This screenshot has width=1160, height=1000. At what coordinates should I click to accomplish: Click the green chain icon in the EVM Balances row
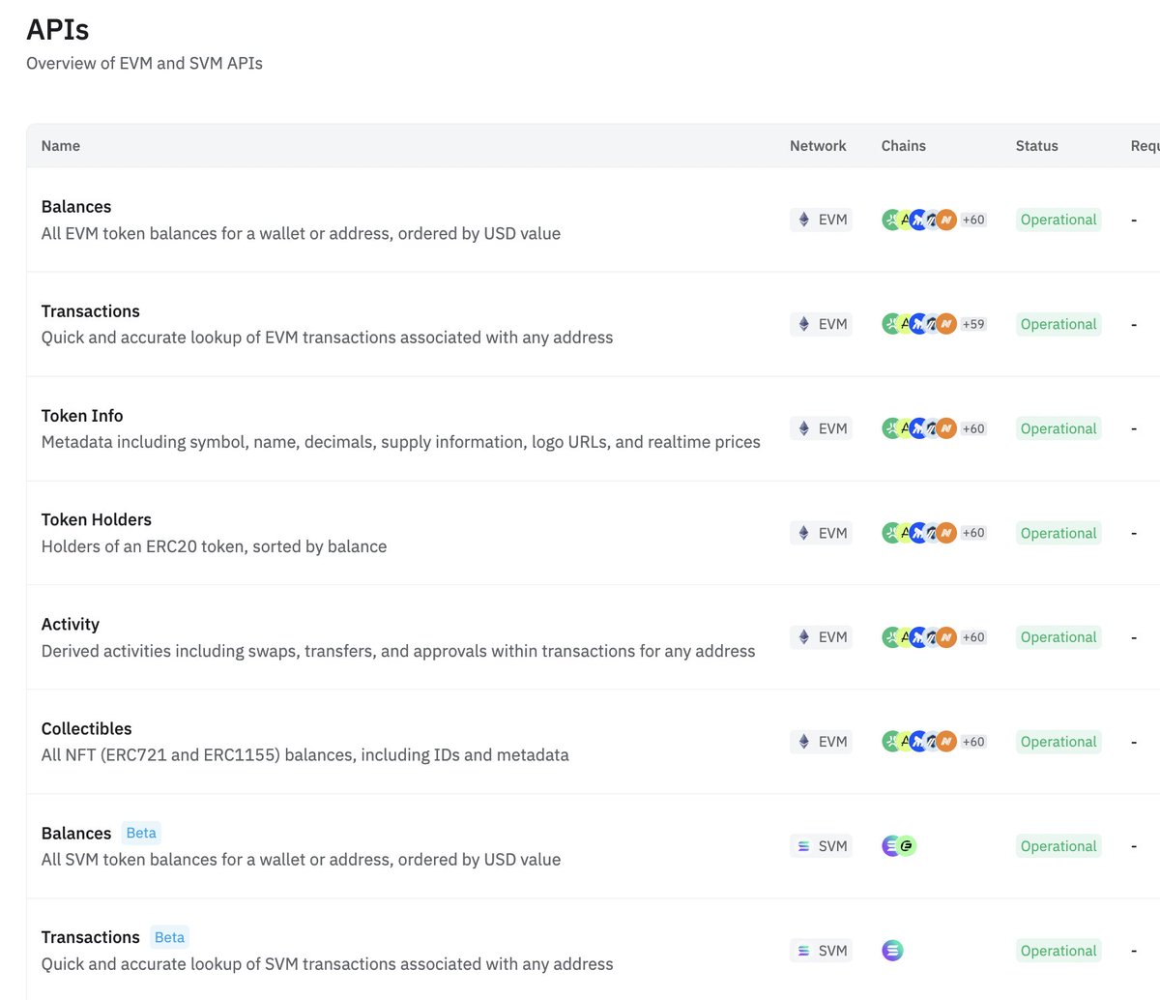tap(891, 220)
